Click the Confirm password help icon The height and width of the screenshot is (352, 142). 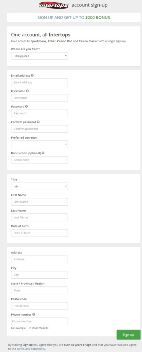pyautogui.click(x=38, y=122)
